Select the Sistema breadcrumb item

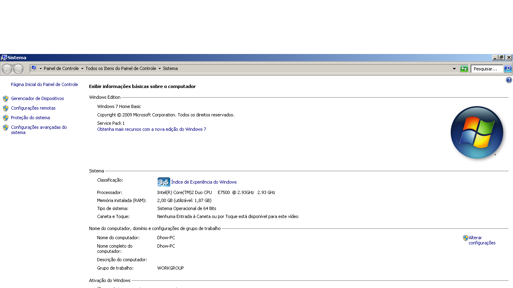coord(170,68)
